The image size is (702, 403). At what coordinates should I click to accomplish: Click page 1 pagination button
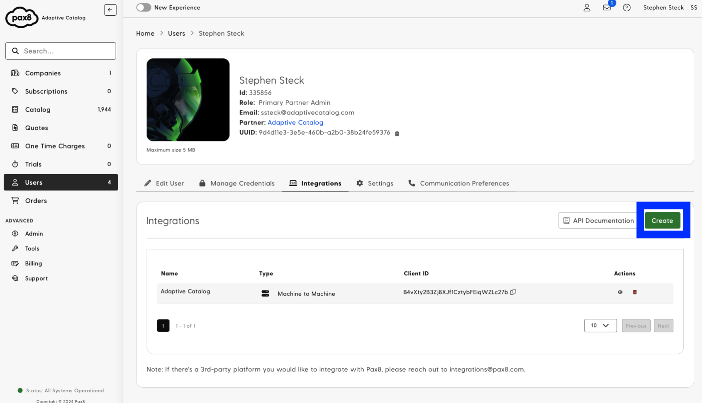point(163,325)
